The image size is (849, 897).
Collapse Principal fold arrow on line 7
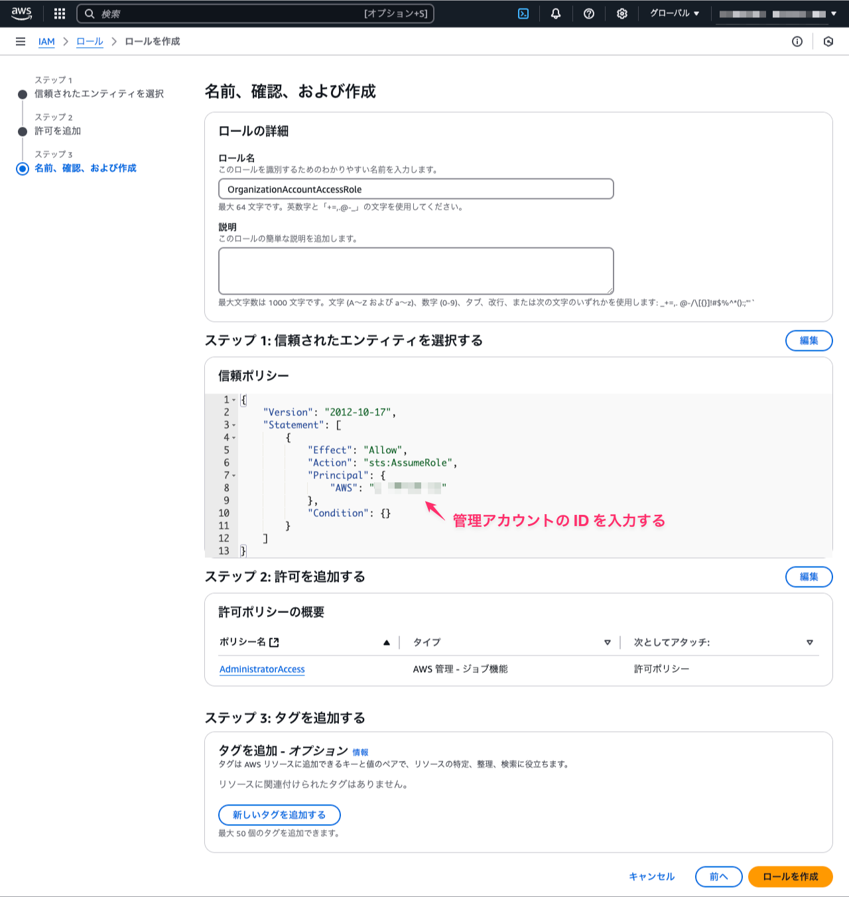(x=234, y=476)
